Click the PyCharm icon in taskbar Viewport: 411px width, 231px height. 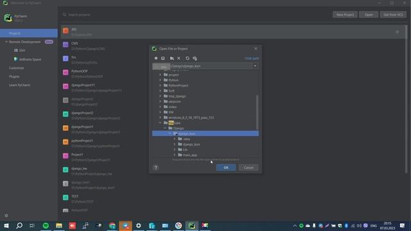tap(191, 225)
